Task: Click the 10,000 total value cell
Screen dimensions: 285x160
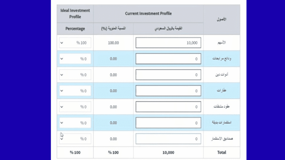Action: pyautogui.click(x=168, y=152)
